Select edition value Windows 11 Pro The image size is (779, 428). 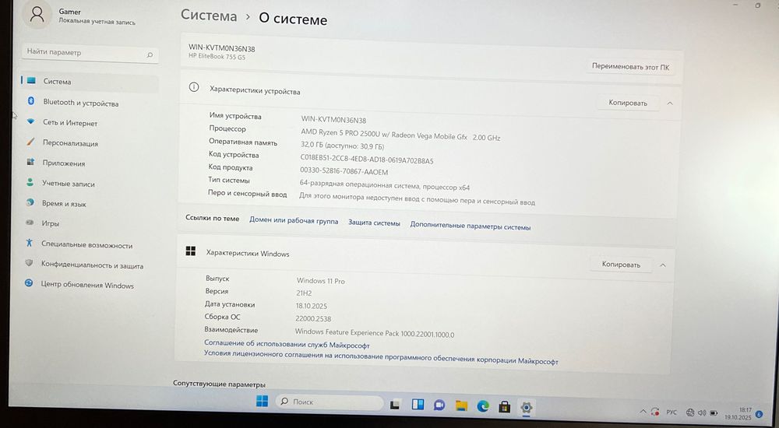[x=320, y=280]
